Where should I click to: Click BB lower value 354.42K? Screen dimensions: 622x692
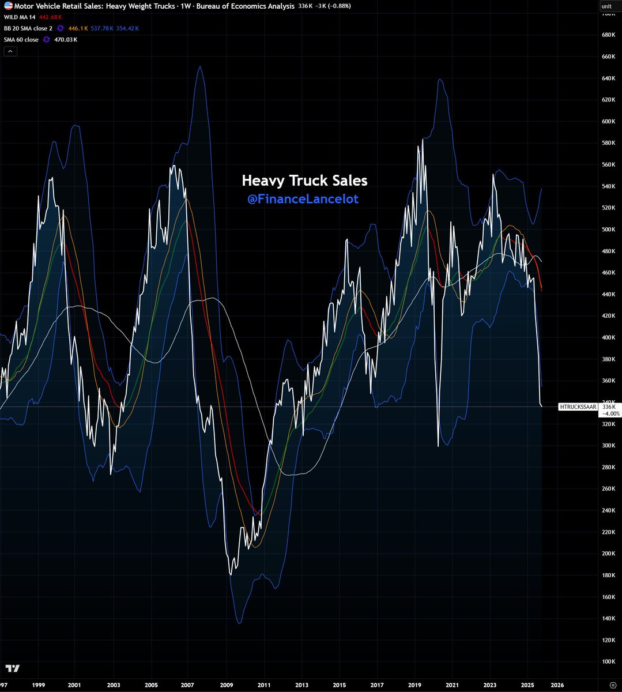[x=127, y=28]
